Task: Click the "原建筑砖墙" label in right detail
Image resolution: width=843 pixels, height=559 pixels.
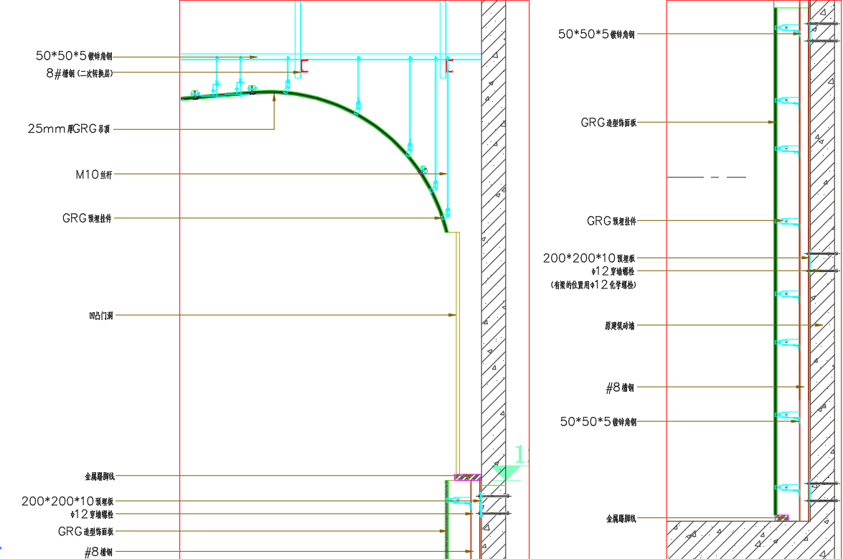Action: pos(619,326)
